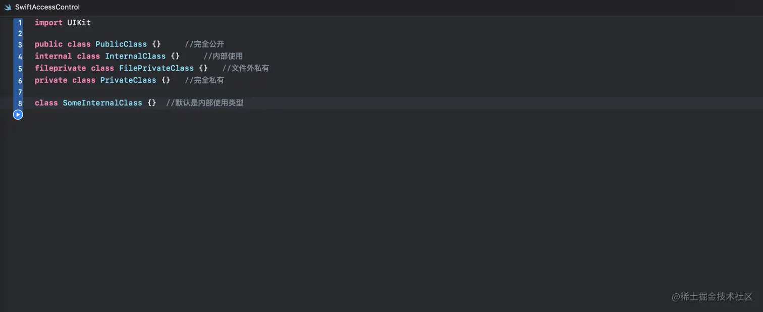Select the InternalClass class name
This screenshot has width=763, height=312.
tap(135, 56)
